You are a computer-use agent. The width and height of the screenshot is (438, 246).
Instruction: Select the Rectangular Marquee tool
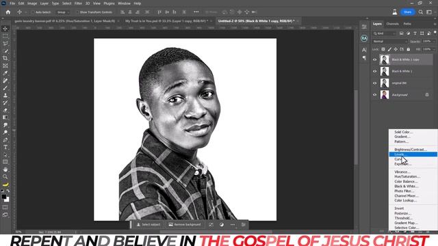click(x=5, y=36)
